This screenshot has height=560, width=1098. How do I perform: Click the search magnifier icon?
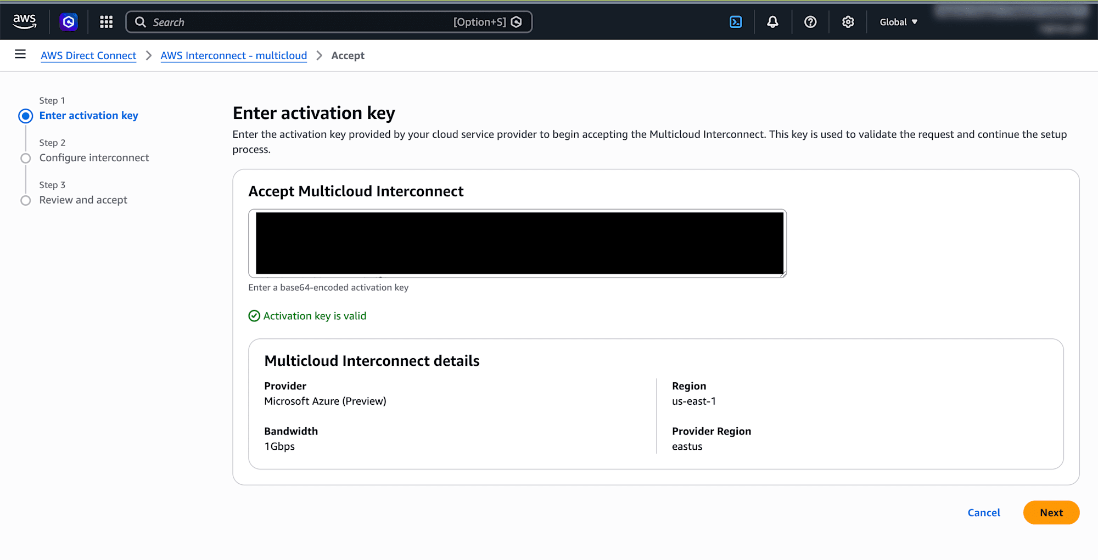point(141,22)
